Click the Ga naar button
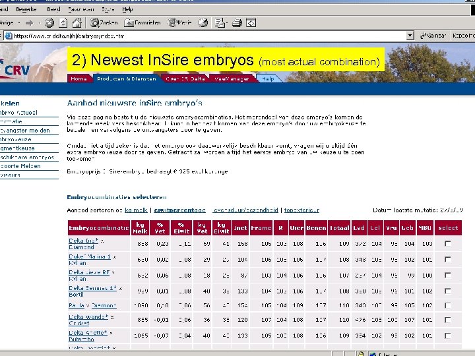 click(433, 36)
